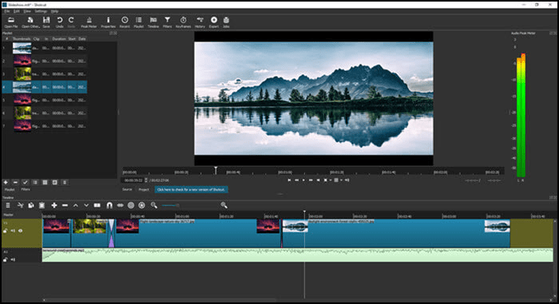Viewport: 559px width, 304px height.
Task: Click the timeline Lift up-arrow icon
Action: (x=76, y=205)
